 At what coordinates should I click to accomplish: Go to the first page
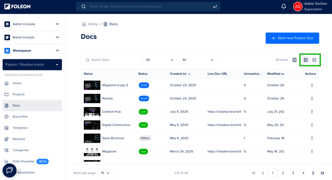point(254,173)
